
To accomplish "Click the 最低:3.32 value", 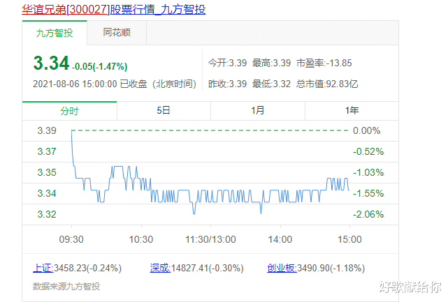I will coord(271,84).
